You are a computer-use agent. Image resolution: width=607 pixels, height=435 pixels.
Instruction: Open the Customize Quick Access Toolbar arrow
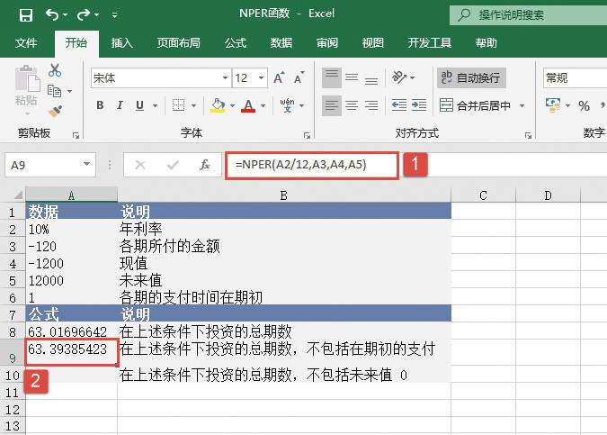(114, 15)
